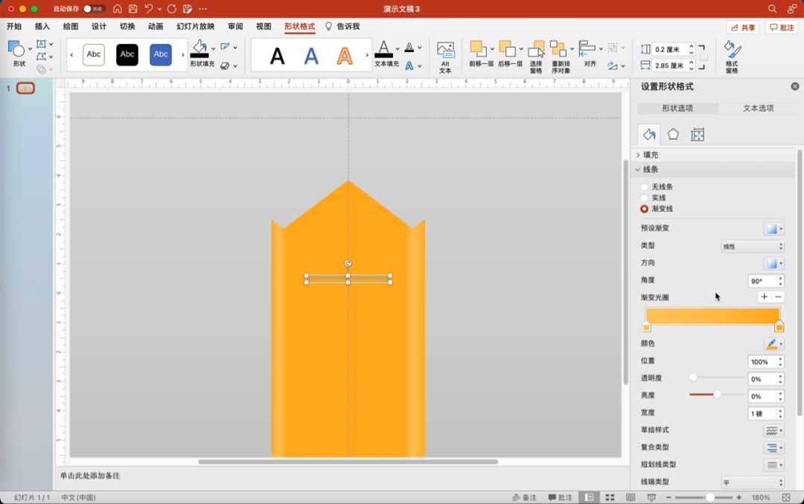
Task: Click the Share (共享) button
Action: [x=742, y=28]
